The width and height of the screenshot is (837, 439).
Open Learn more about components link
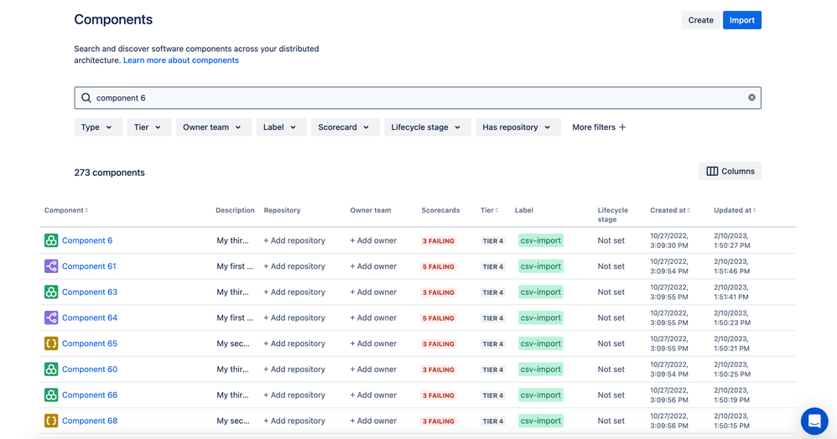181,60
